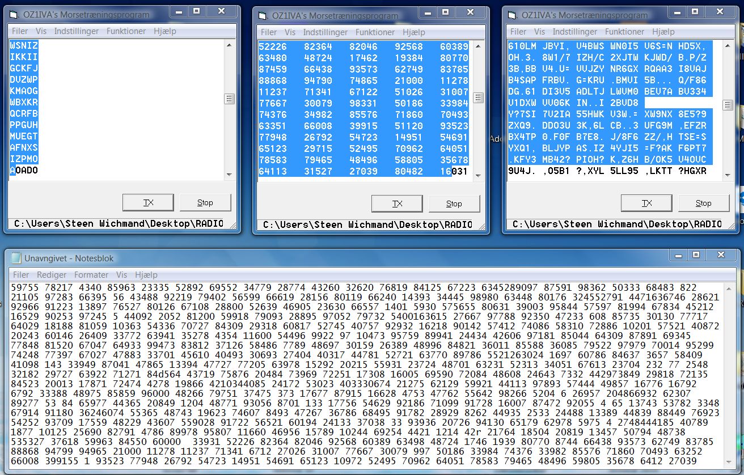
Task: Open Indstillinger menu in the letter-groups window
Action: (76, 31)
